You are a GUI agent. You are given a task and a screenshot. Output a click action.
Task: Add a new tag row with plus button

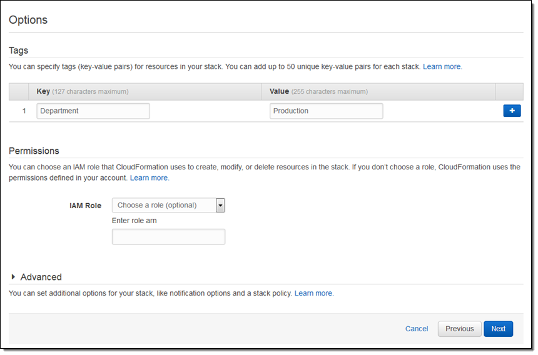[x=512, y=111]
